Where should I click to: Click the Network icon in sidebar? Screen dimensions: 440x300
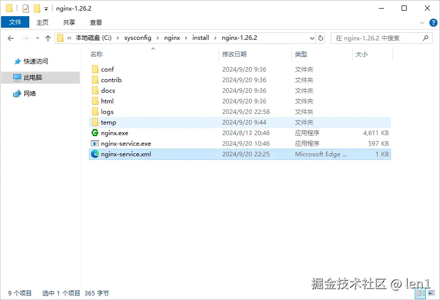[x=17, y=94]
